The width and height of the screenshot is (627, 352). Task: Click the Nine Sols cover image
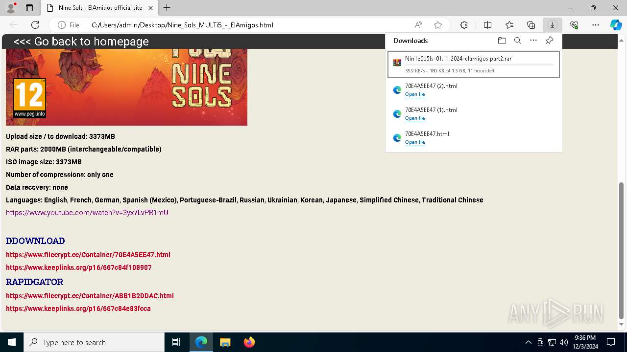(x=126, y=87)
